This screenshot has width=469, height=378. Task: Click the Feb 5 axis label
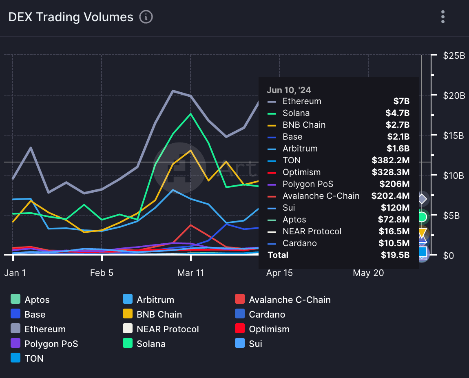[x=102, y=273]
